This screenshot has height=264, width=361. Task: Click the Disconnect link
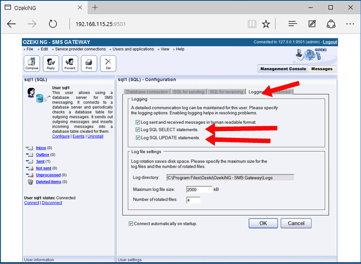(x=52, y=203)
